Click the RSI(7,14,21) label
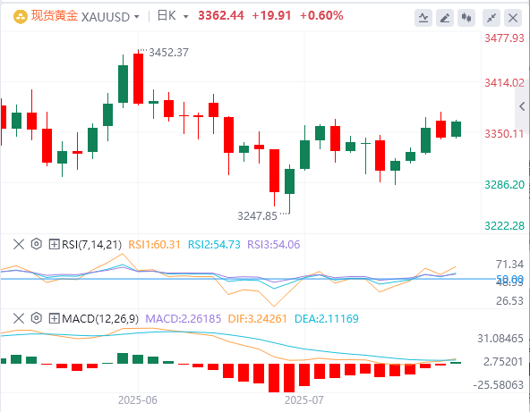This screenshot has width=530, height=412. pos(91,244)
